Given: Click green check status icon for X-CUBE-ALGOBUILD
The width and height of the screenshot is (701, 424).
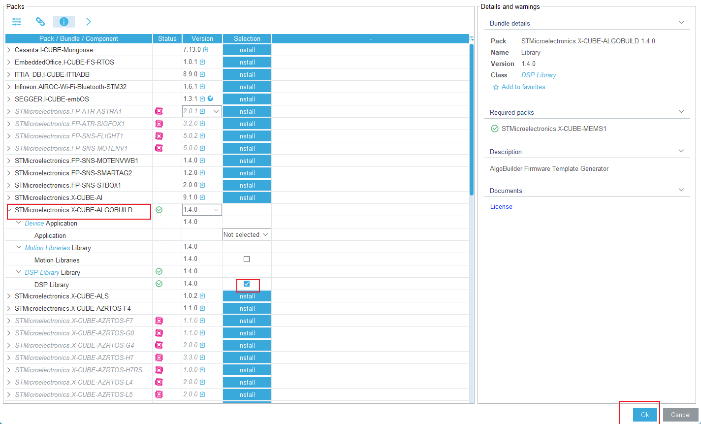Looking at the screenshot, I should point(159,210).
